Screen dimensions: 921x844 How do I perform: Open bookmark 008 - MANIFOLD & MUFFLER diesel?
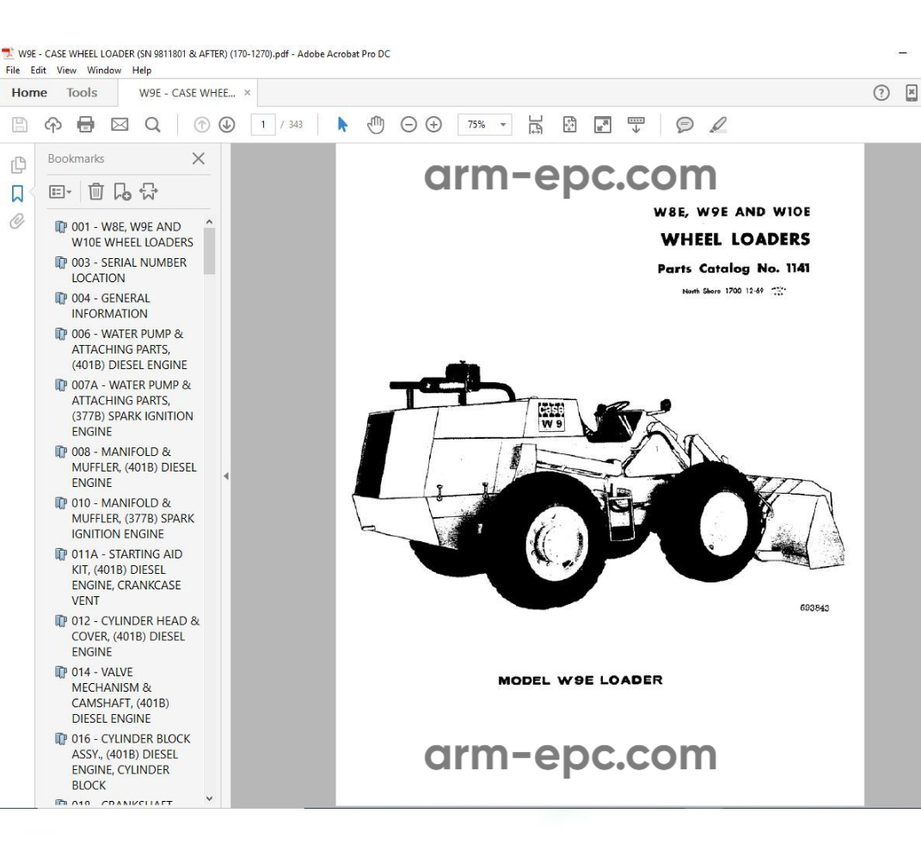tap(134, 467)
